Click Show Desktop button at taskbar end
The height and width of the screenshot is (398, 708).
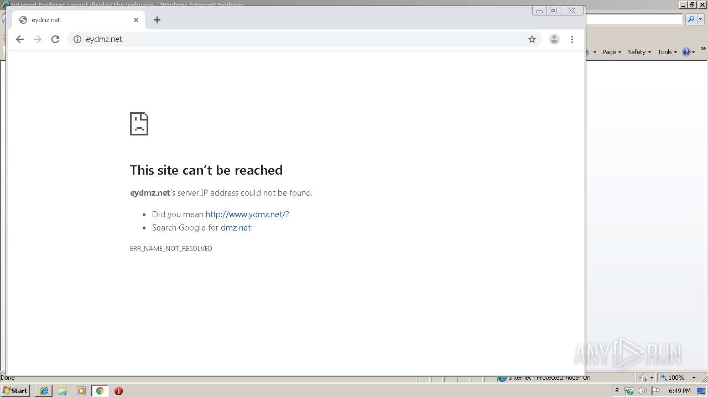pyautogui.click(x=702, y=391)
